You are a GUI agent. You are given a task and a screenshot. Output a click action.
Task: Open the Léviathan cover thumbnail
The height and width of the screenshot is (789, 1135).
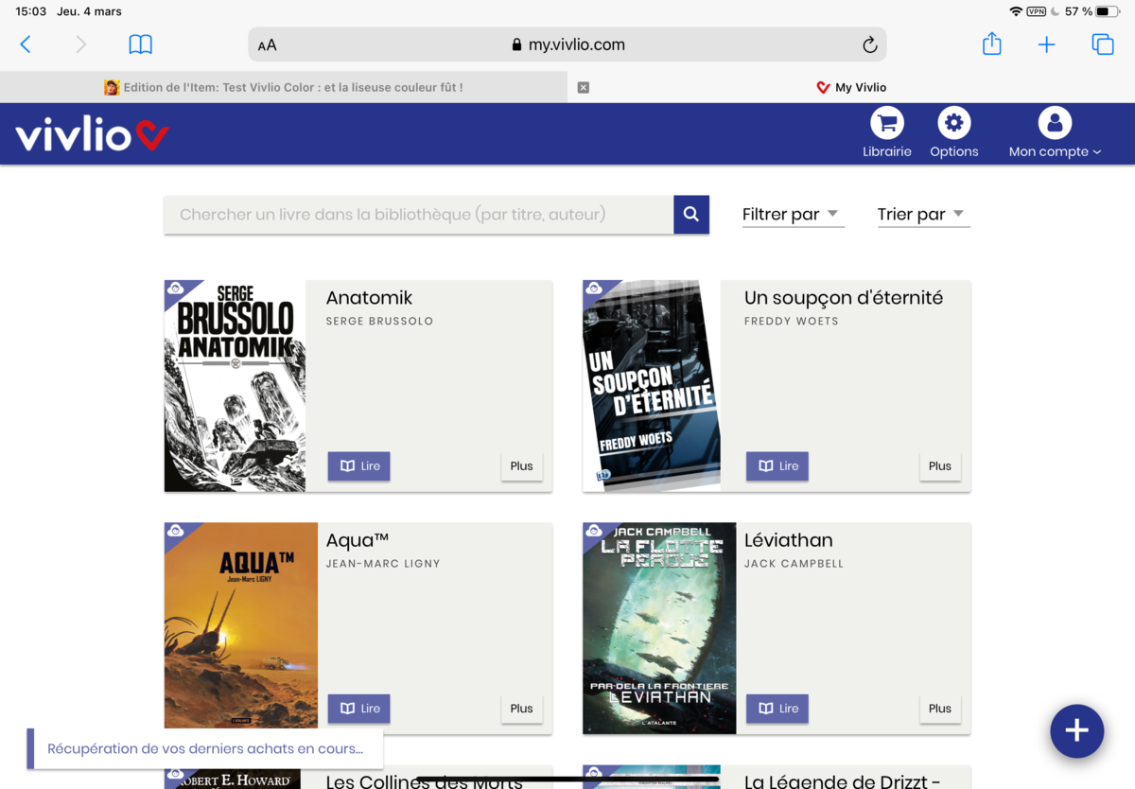659,628
